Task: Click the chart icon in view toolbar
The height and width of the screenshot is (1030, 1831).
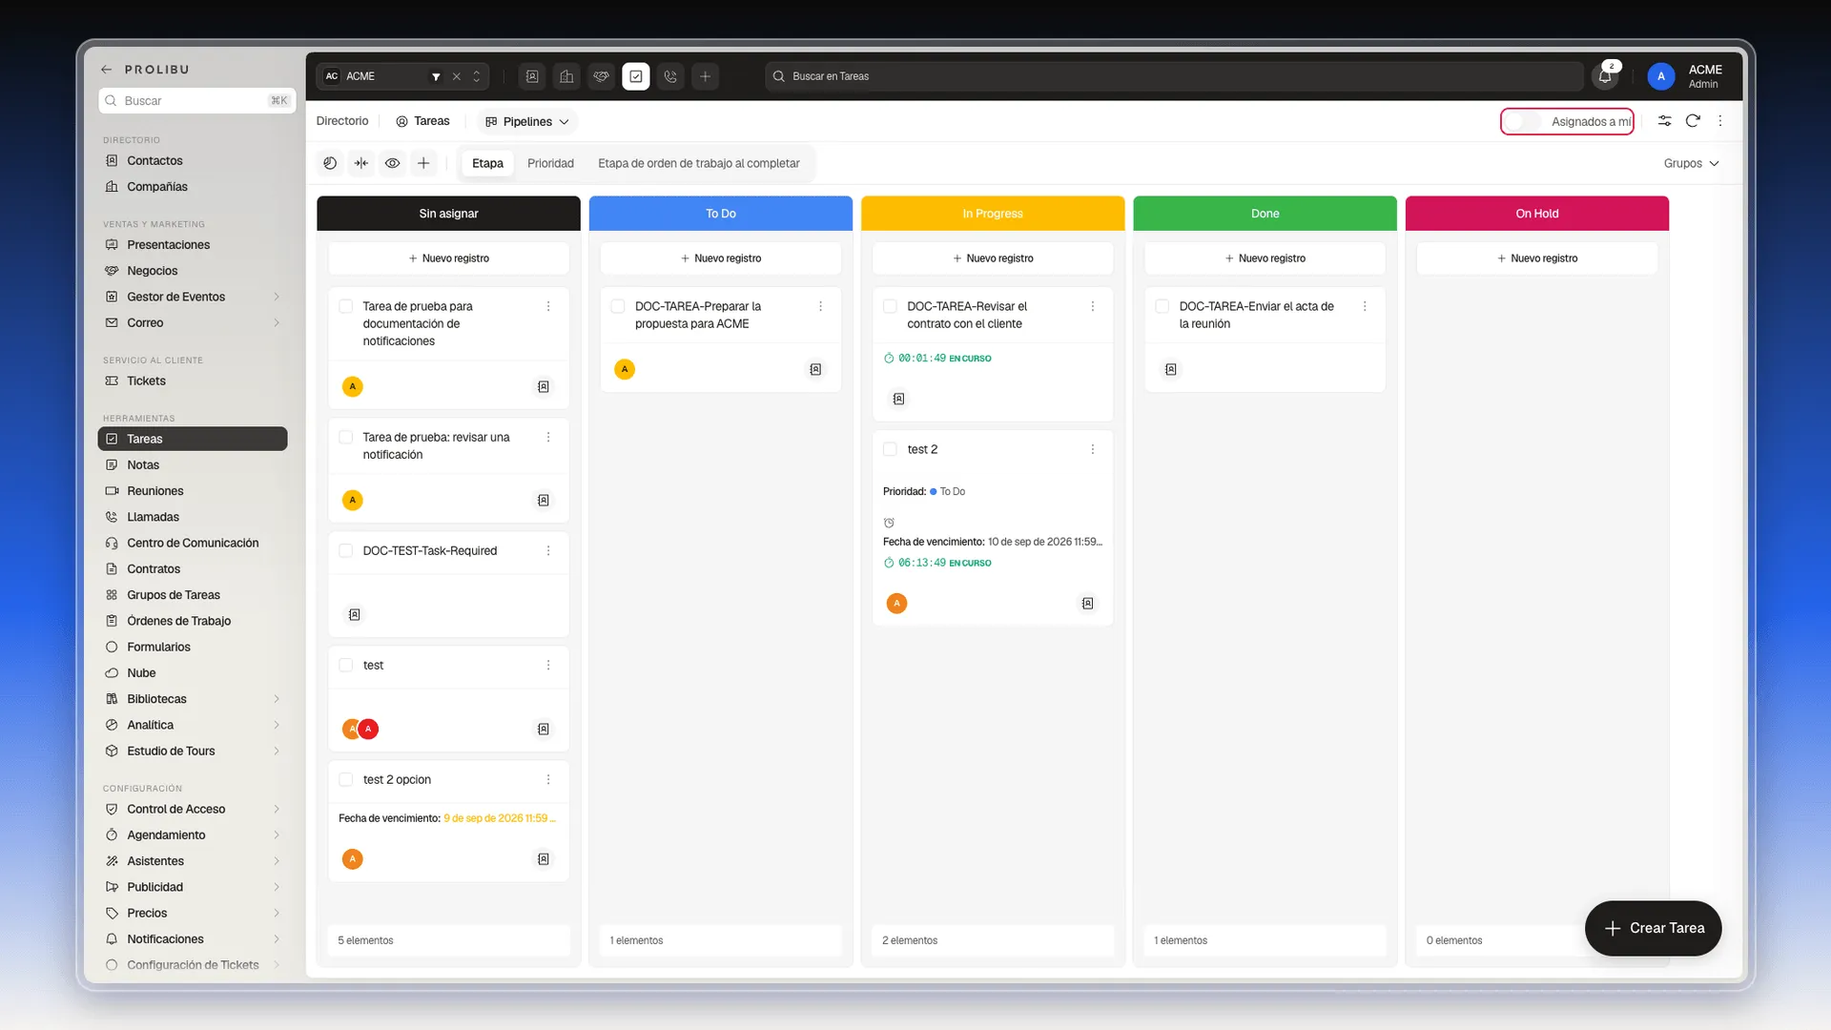Action: coord(330,163)
